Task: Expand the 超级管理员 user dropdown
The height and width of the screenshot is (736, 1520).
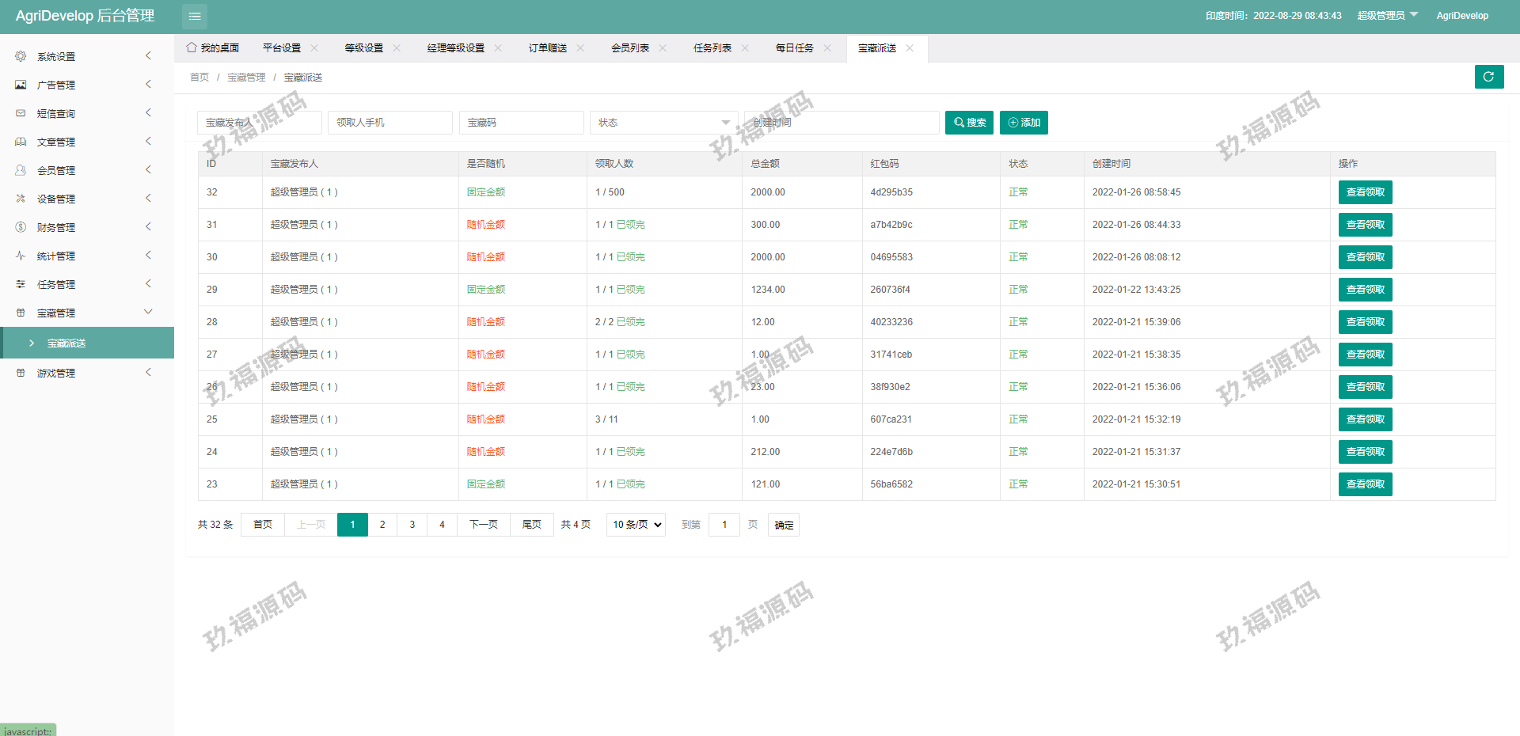Action: click(1387, 16)
